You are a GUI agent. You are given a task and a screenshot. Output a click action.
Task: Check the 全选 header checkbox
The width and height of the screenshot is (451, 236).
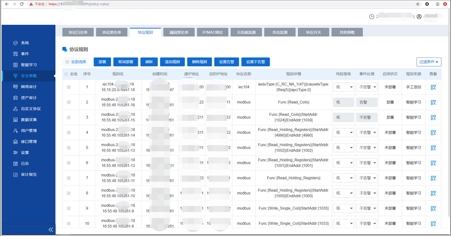click(x=66, y=74)
